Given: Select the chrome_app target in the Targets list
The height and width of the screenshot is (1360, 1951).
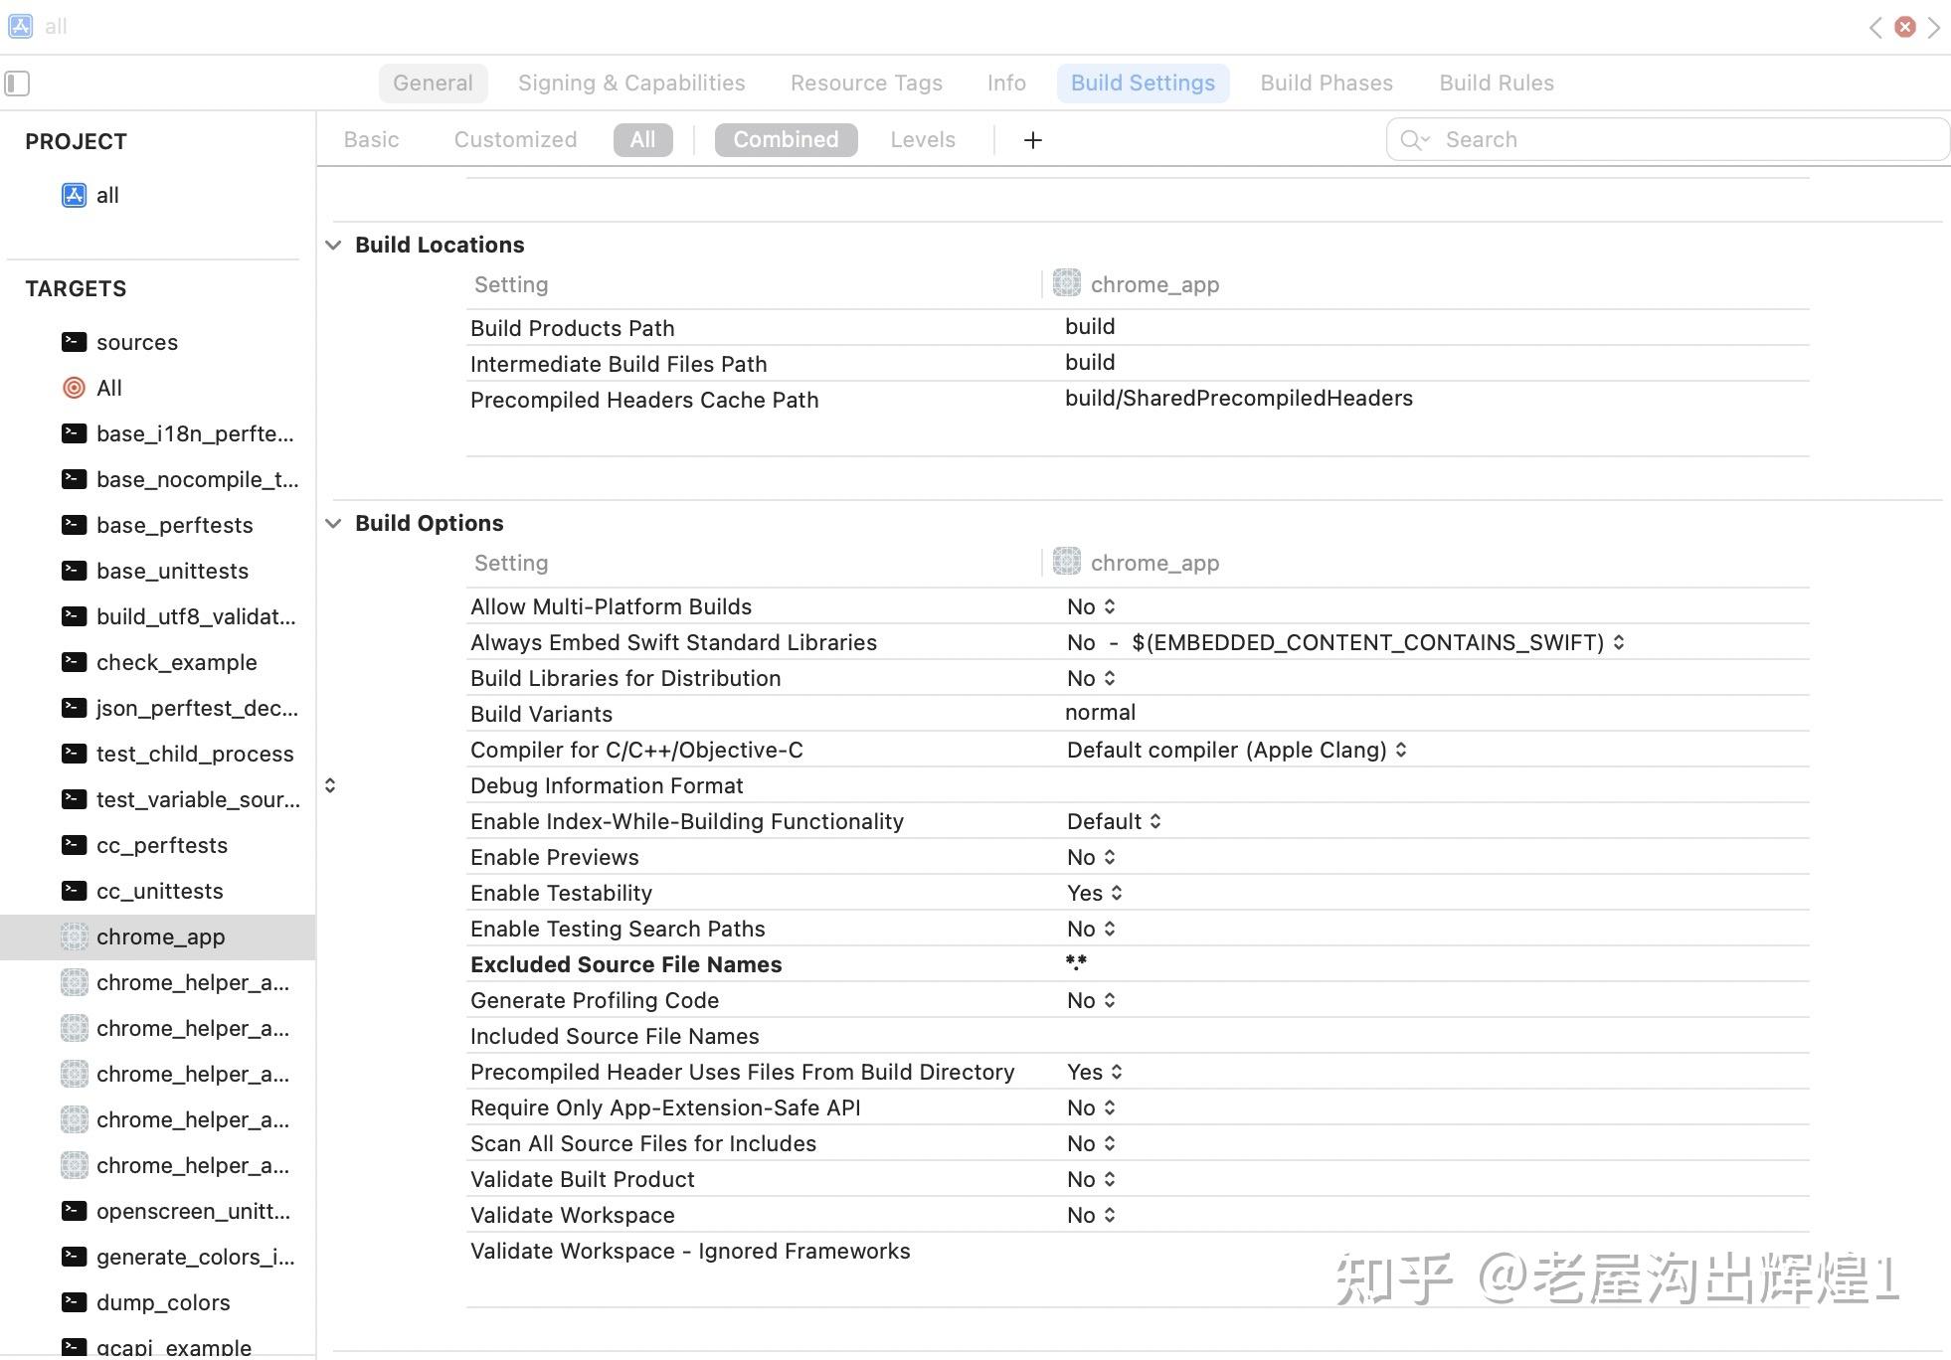Looking at the screenshot, I should click(x=159, y=936).
